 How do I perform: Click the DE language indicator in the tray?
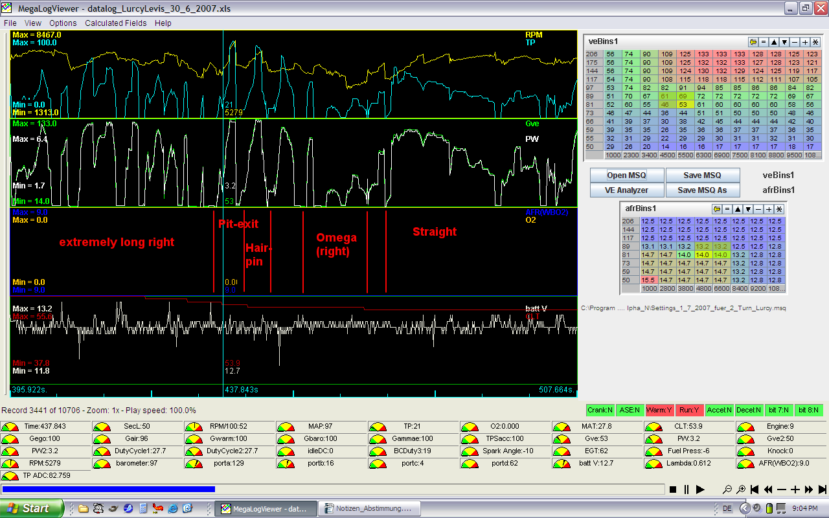click(x=727, y=509)
